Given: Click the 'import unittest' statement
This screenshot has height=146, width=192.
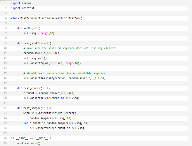Looking at the screenshot, I should click(x=23, y=8).
